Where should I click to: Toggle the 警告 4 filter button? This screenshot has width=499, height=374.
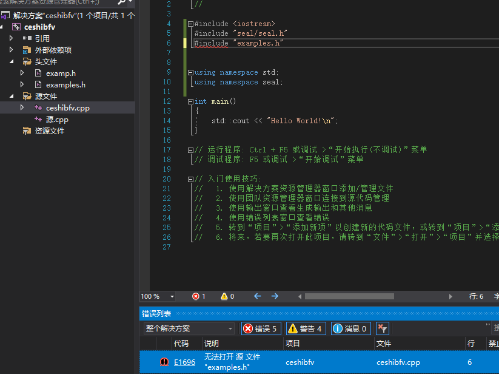[x=306, y=328]
